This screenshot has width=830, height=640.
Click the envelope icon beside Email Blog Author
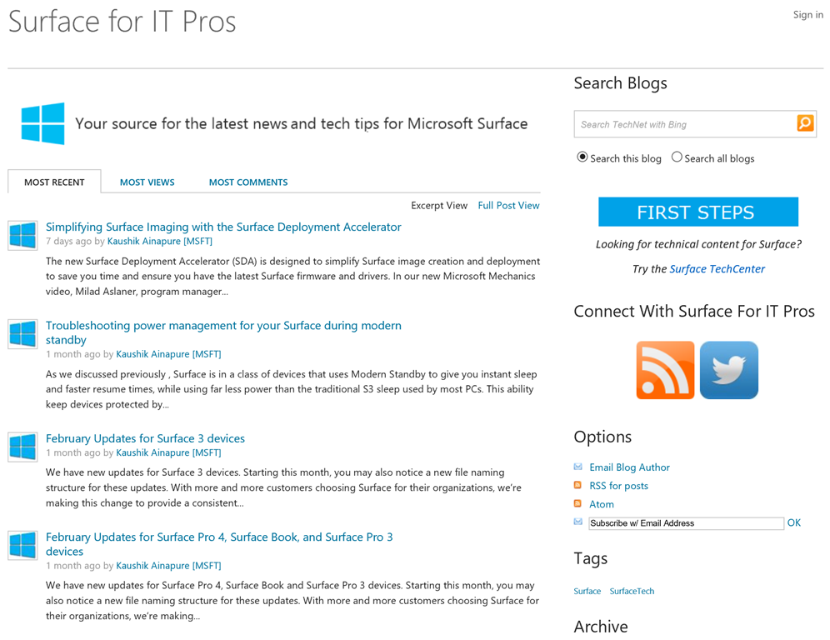[578, 467]
